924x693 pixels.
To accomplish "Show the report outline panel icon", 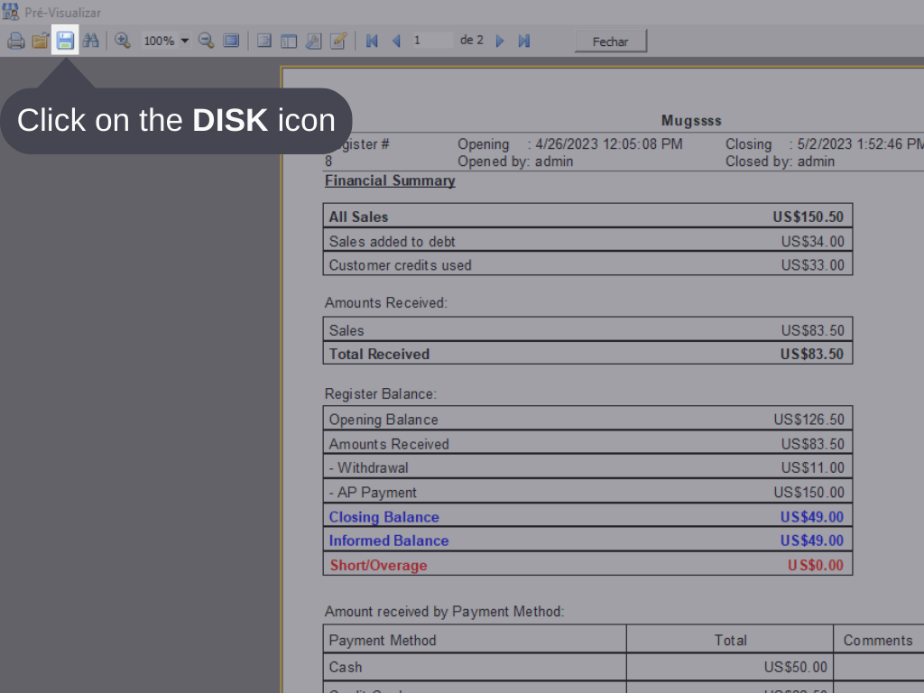I will pos(264,41).
